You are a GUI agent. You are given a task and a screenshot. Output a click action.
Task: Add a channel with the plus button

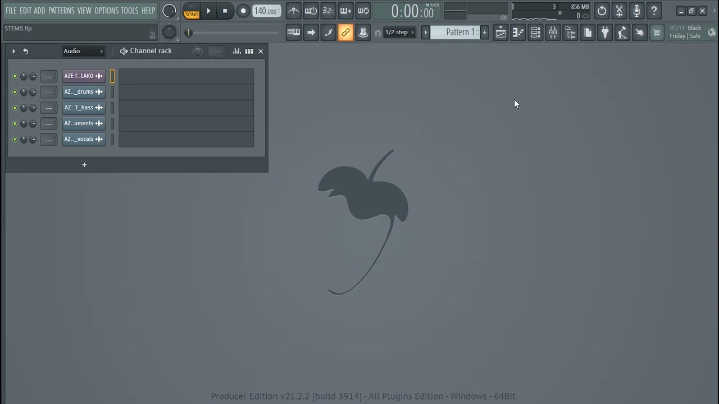click(x=84, y=164)
